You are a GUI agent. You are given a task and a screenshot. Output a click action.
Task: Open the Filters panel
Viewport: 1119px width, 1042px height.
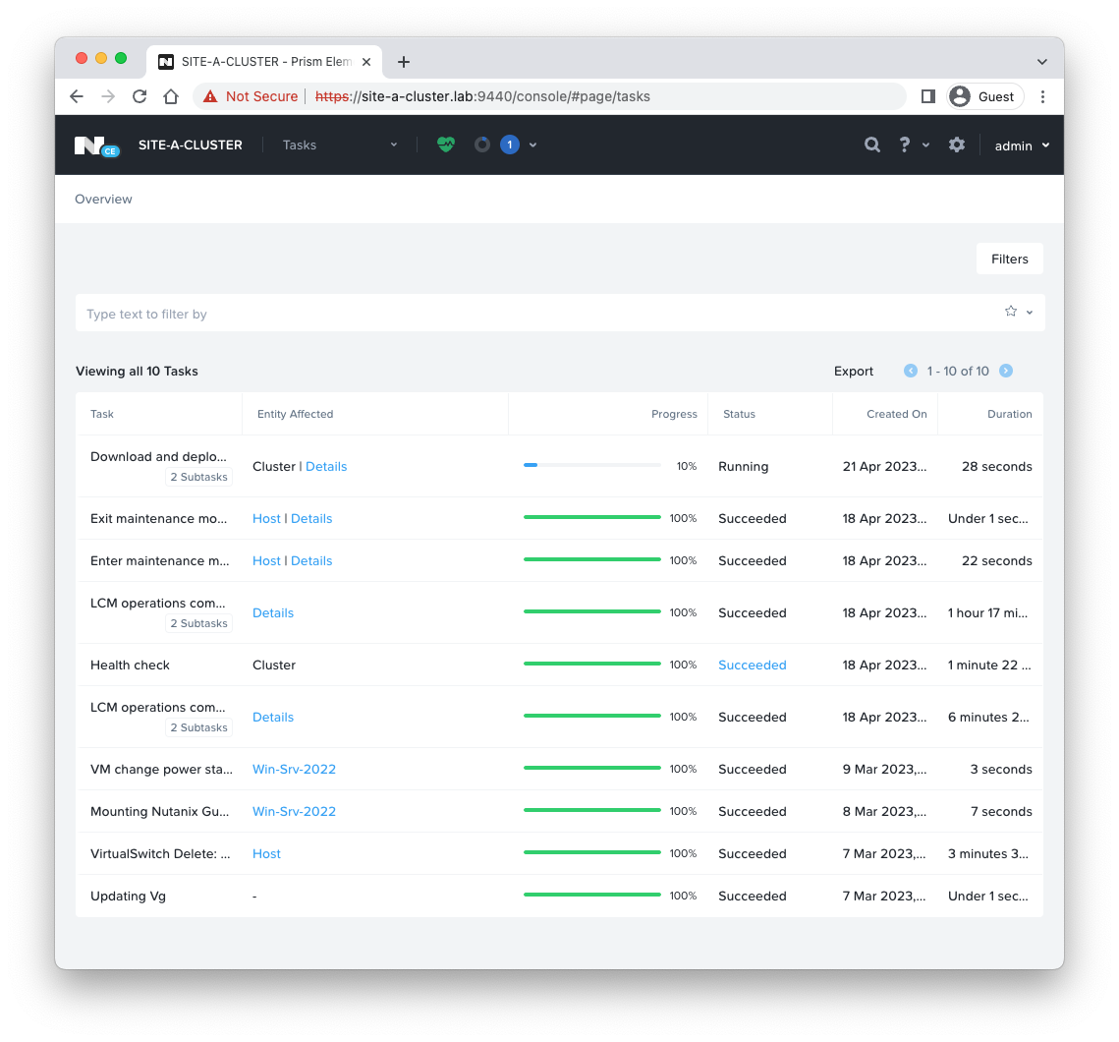pyautogui.click(x=1009, y=259)
